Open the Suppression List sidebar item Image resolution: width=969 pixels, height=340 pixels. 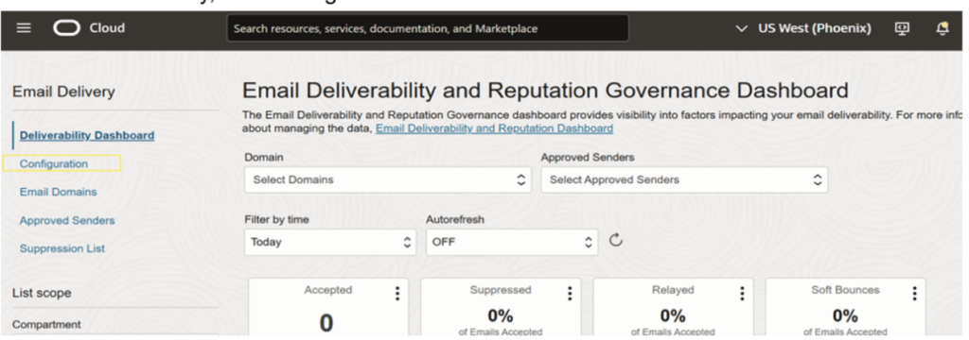pos(62,248)
